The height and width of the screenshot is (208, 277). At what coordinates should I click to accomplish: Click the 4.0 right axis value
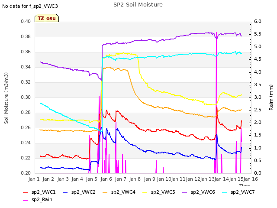(258, 72)
